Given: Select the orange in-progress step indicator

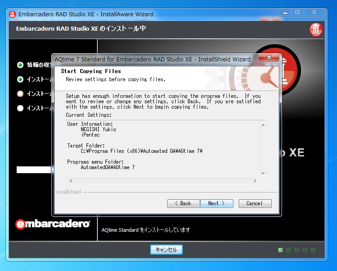Looking at the screenshot, I should tap(20, 94).
